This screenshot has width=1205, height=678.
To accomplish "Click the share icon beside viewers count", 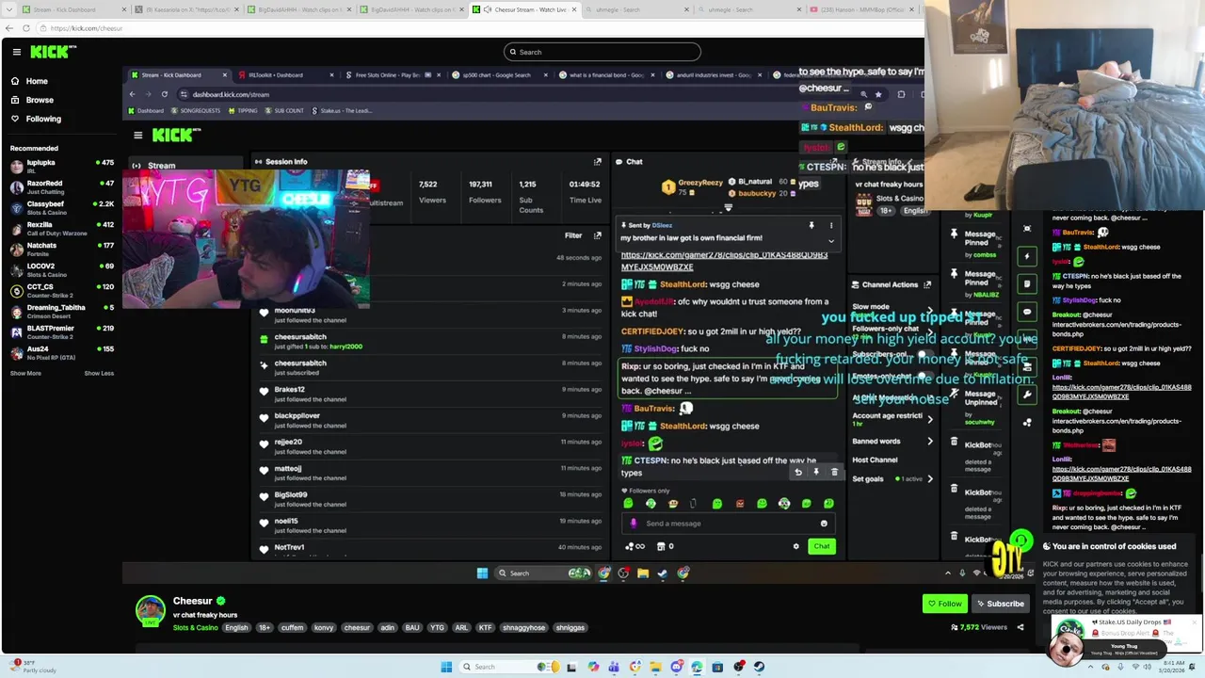I will click(1020, 627).
